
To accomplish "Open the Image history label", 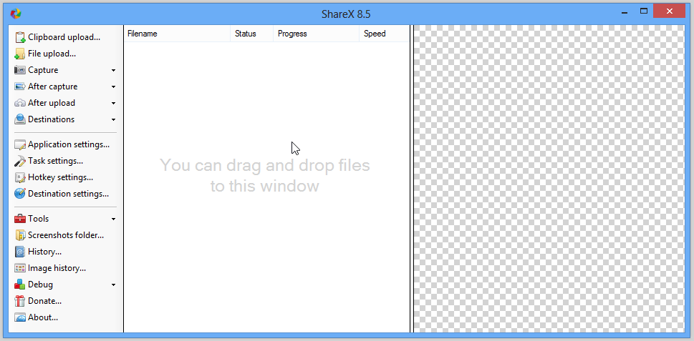I will pos(57,268).
